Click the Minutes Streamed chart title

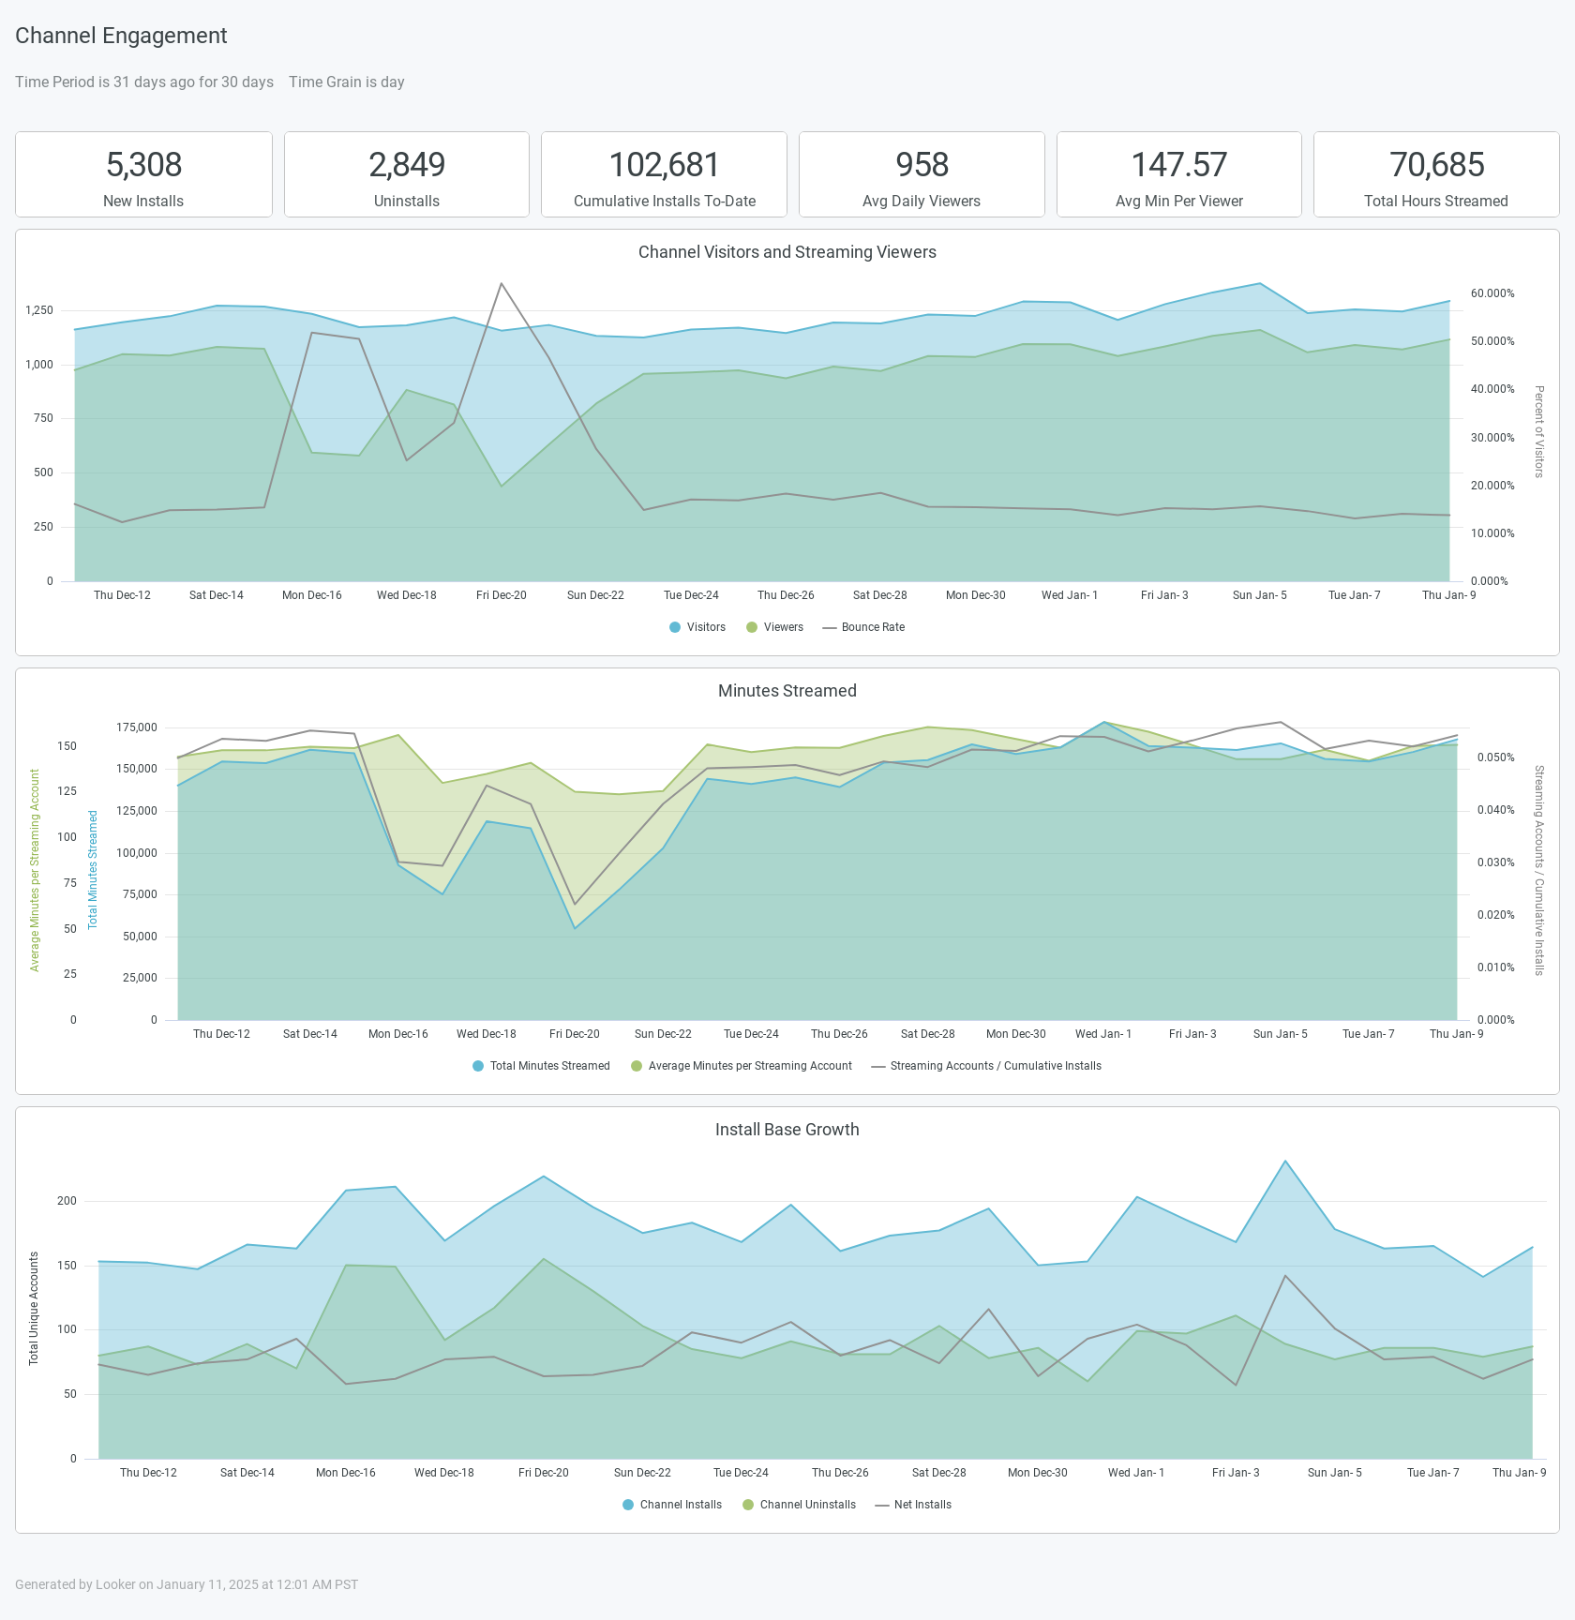pyautogui.click(x=787, y=691)
